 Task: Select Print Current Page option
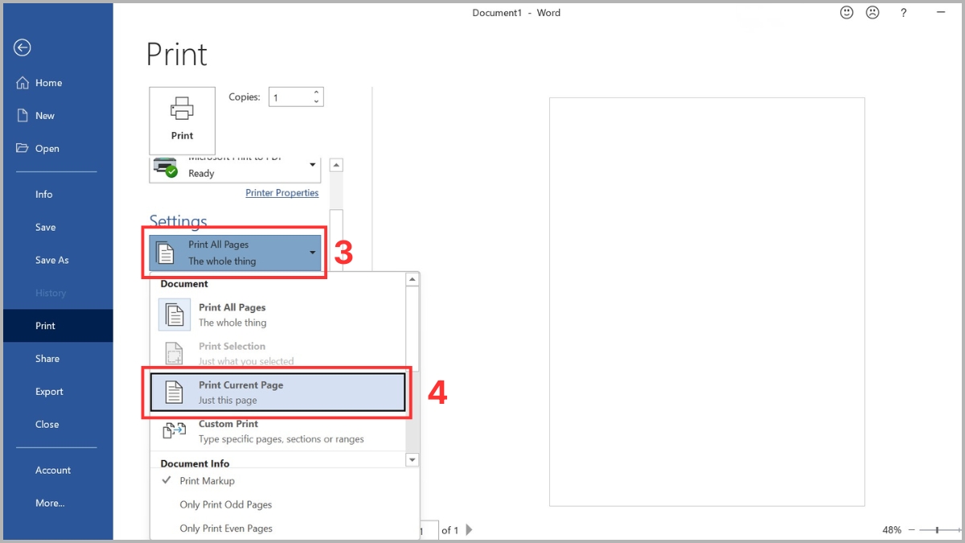point(277,392)
